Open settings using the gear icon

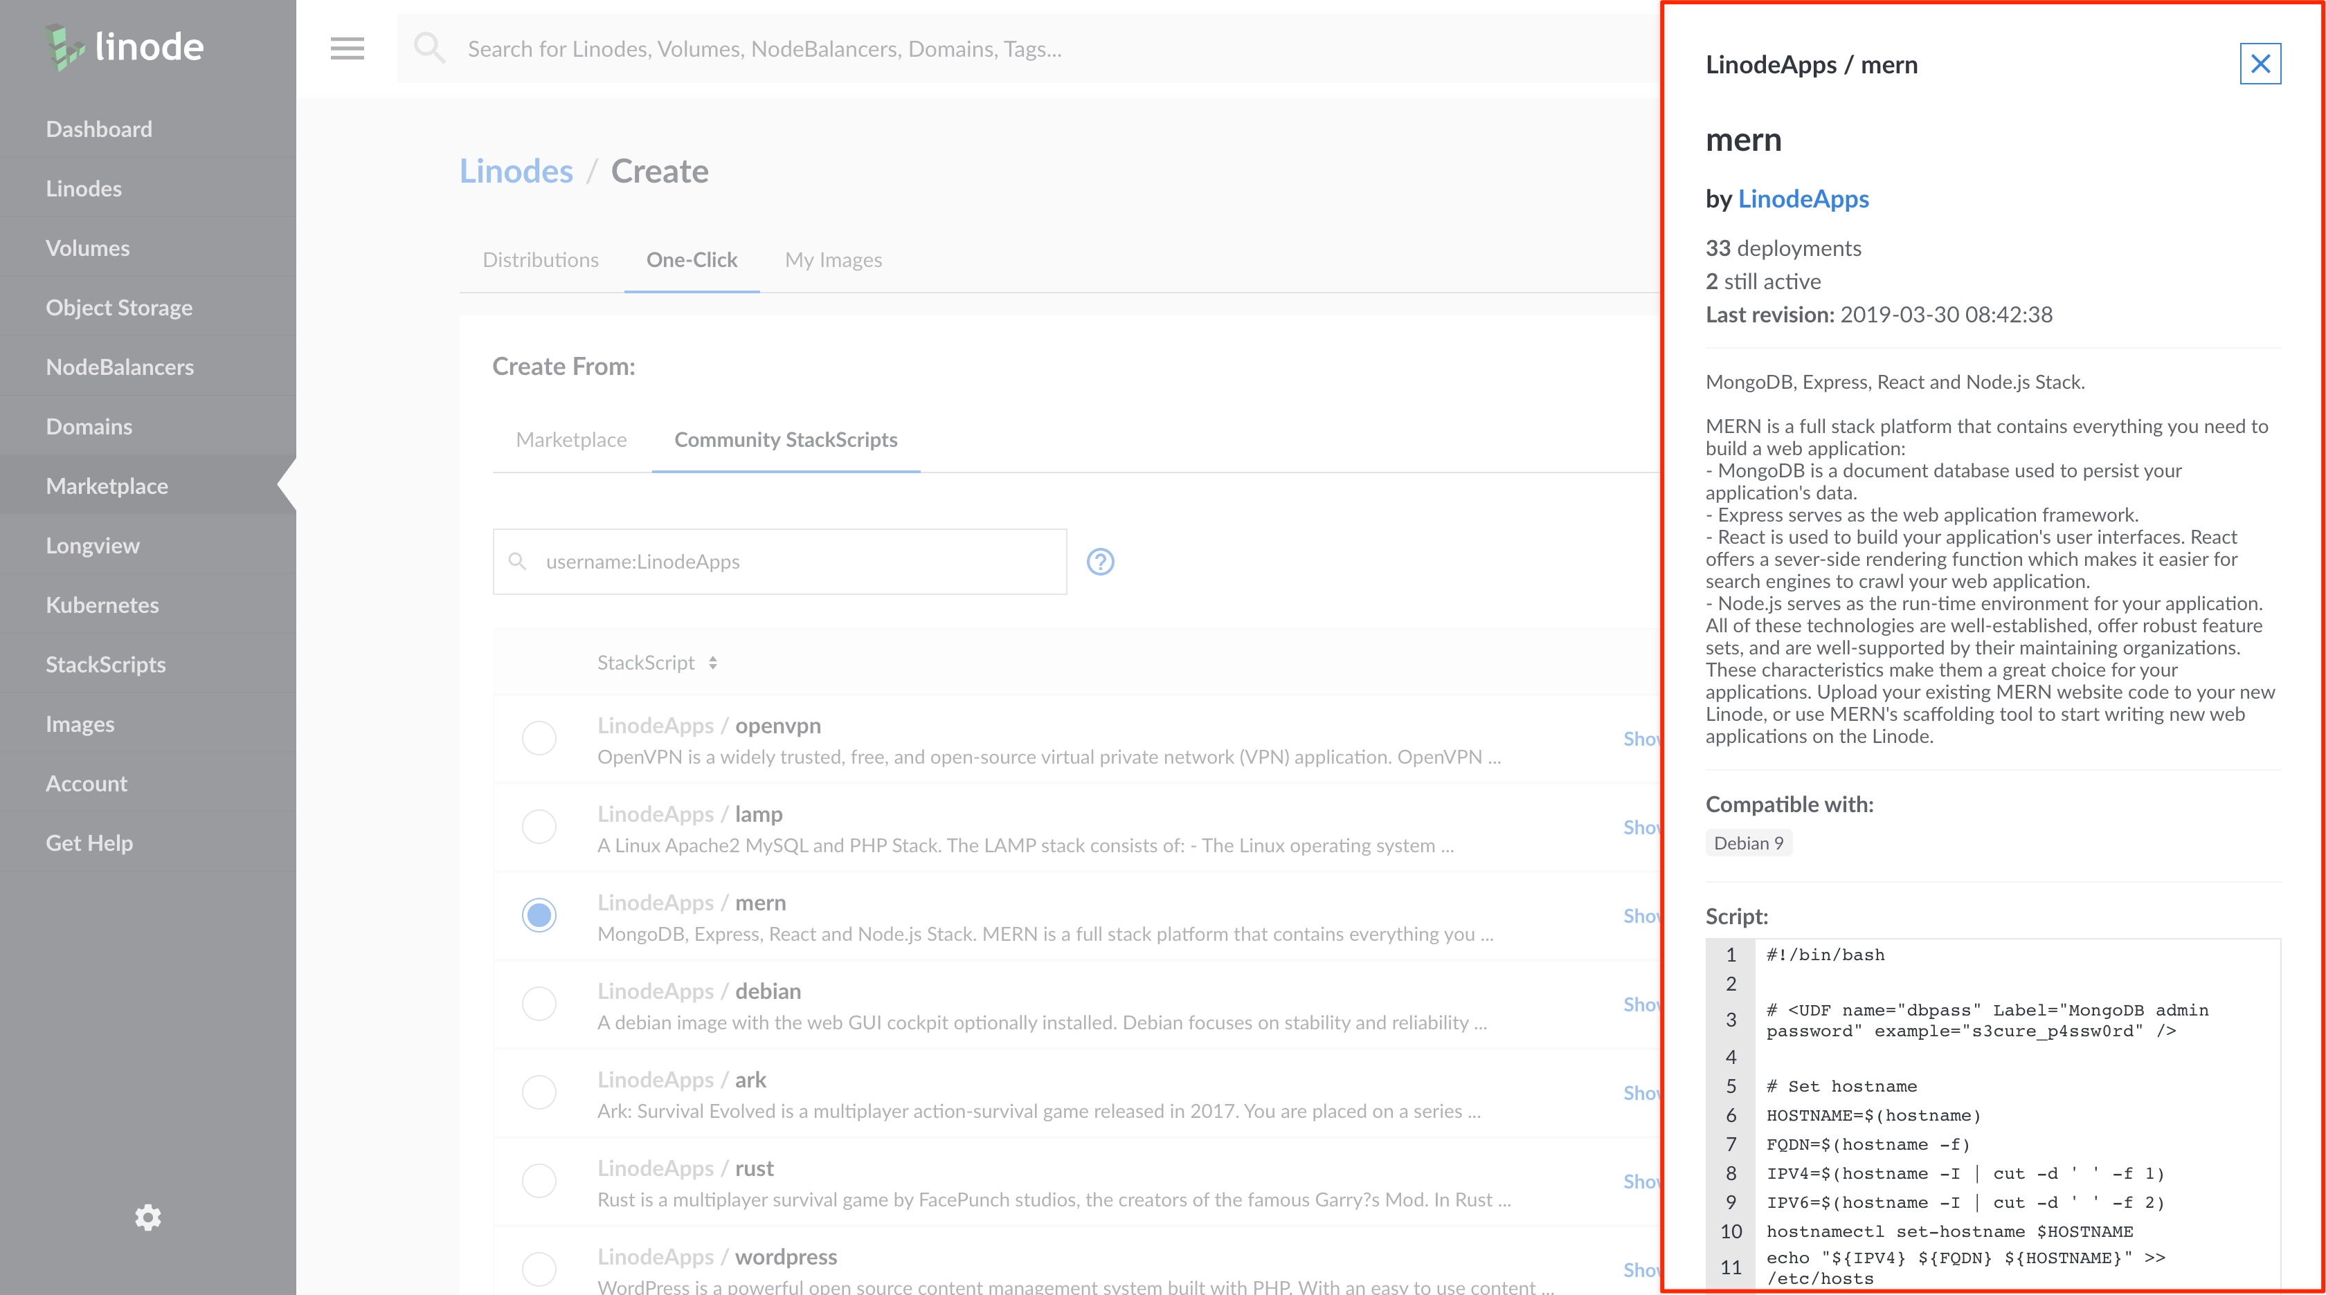(x=147, y=1218)
